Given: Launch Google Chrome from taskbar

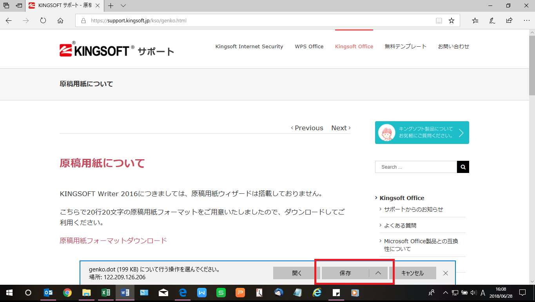Looking at the screenshot, I should click(x=67, y=293).
